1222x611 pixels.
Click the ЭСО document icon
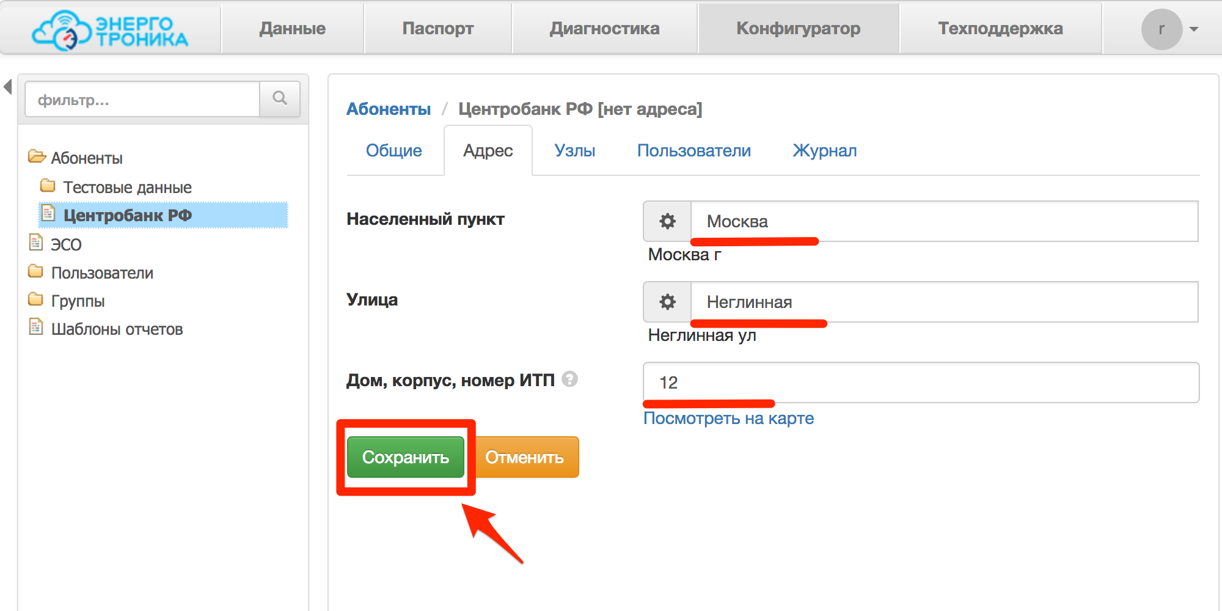(36, 242)
